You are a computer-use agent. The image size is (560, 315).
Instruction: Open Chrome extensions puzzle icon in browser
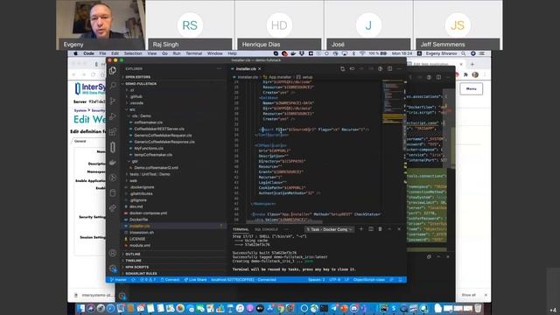click(465, 74)
